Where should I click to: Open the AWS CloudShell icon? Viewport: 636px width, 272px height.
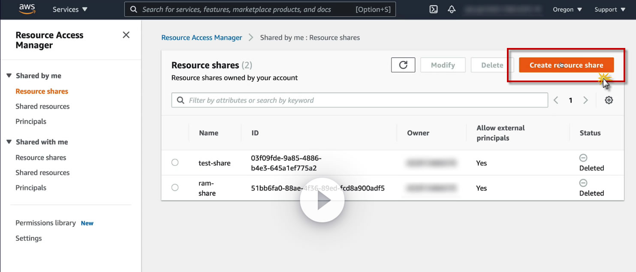[x=434, y=9]
